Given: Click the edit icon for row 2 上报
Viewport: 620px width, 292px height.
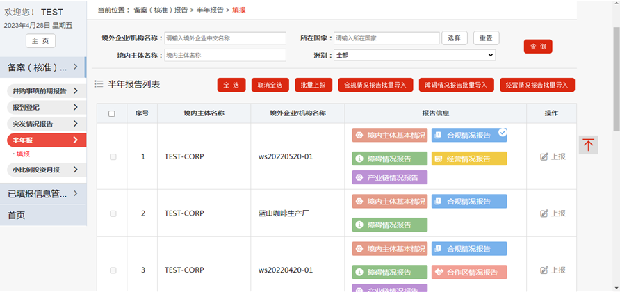Looking at the screenshot, I should click(544, 213).
